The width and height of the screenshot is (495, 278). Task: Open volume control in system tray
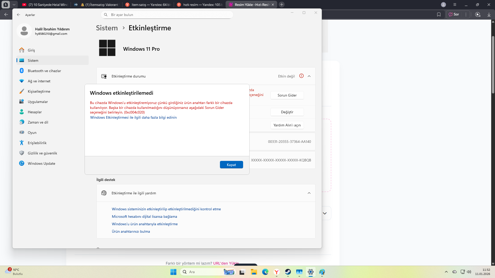tap(469, 272)
